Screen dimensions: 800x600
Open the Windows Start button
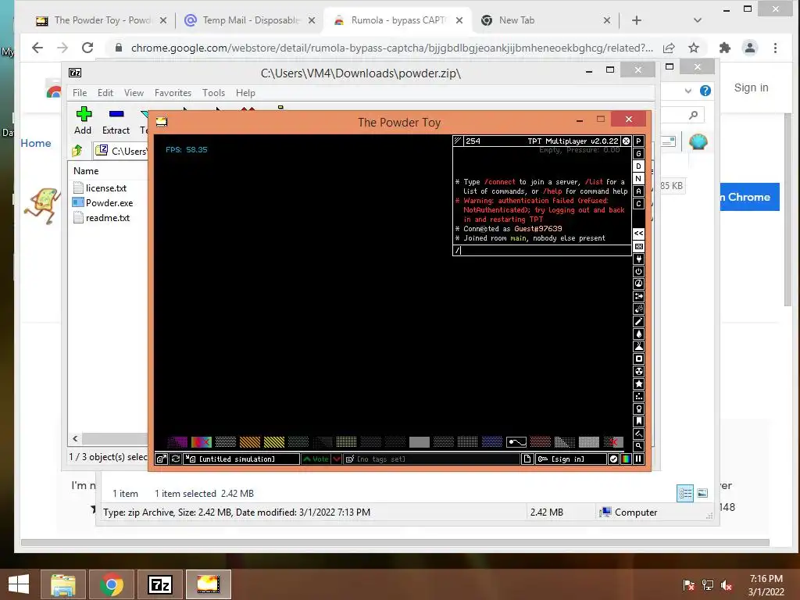point(19,584)
